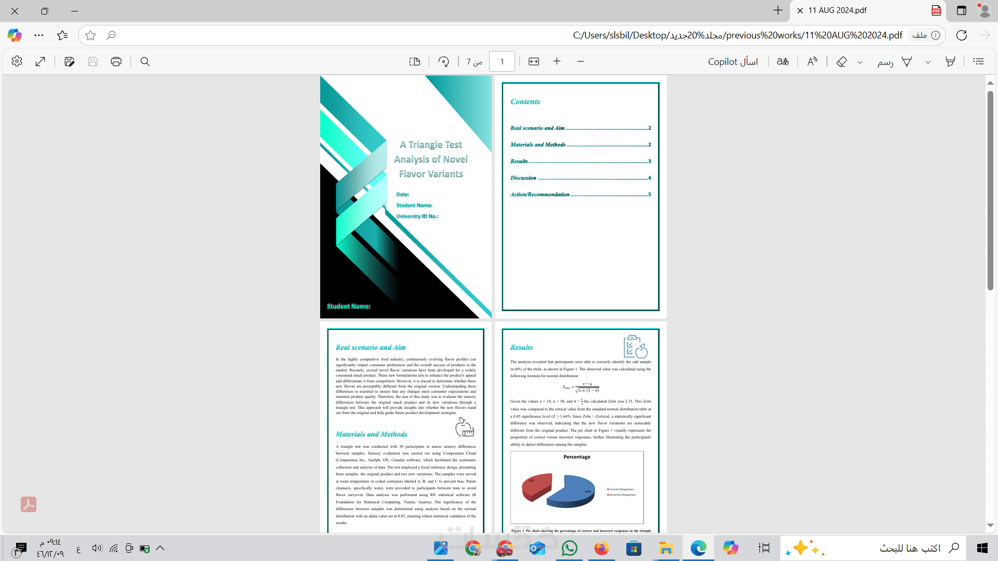Toggle the table of contents sidebar
Viewport: 998px width, 561px height.
[x=978, y=62]
